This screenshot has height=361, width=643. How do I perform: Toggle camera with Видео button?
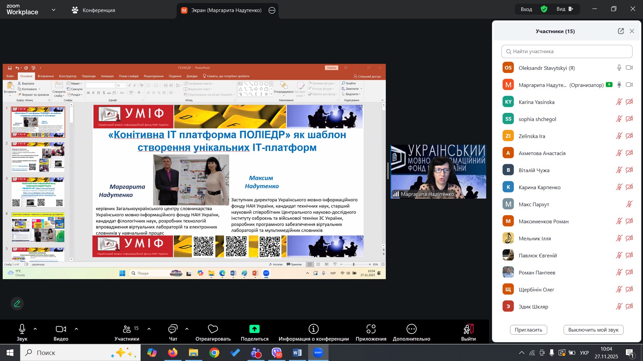click(x=61, y=330)
